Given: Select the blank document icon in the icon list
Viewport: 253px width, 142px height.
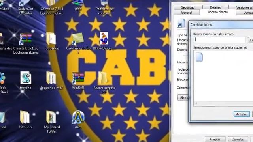Looking at the screenshot, I should pyautogui.click(x=199, y=57).
